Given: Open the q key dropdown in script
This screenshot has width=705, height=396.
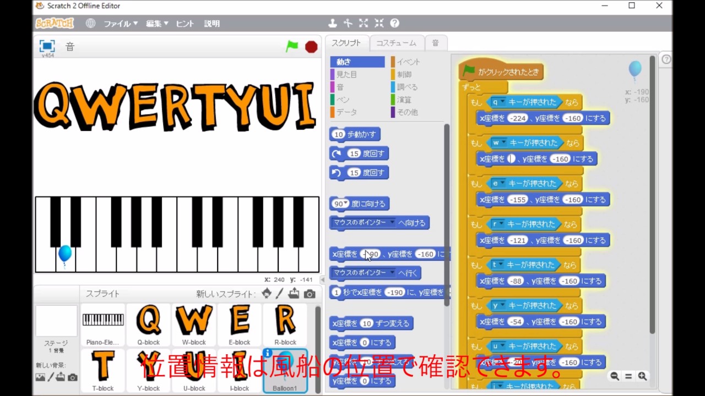Looking at the screenshot, I should pos(502,102).
